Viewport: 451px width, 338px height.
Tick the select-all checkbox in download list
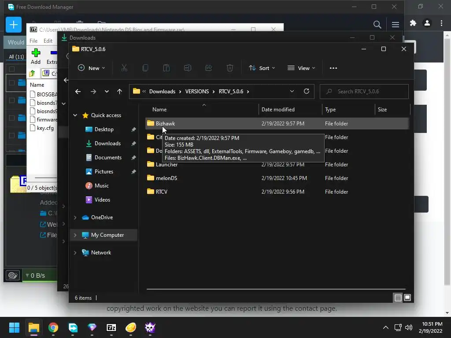pos(12,69)
